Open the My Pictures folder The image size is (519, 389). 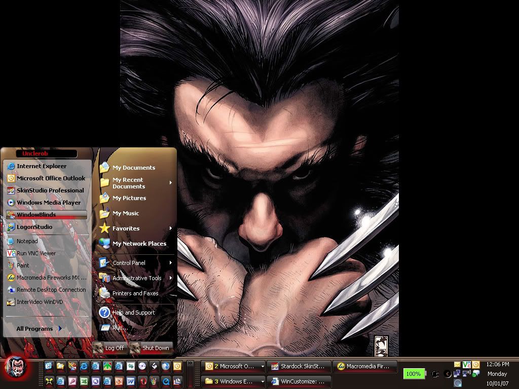click(136, 198)
